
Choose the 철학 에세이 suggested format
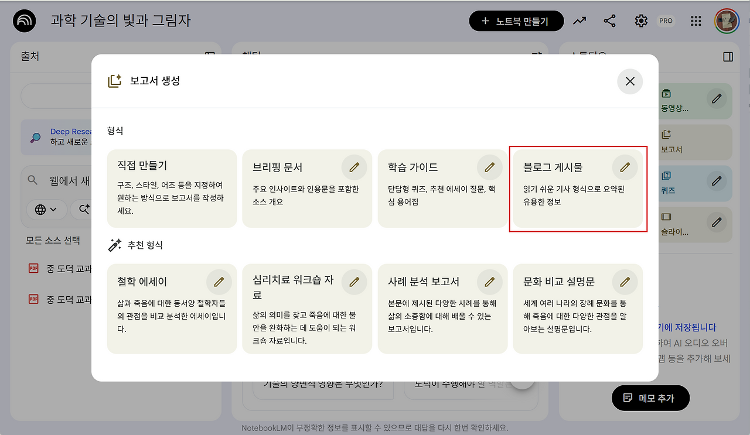click(x=172, y=309)
